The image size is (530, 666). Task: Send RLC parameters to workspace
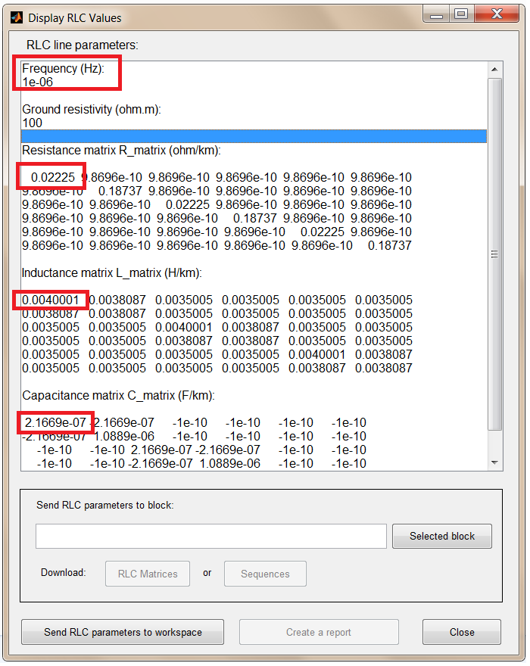coord(123,632)
